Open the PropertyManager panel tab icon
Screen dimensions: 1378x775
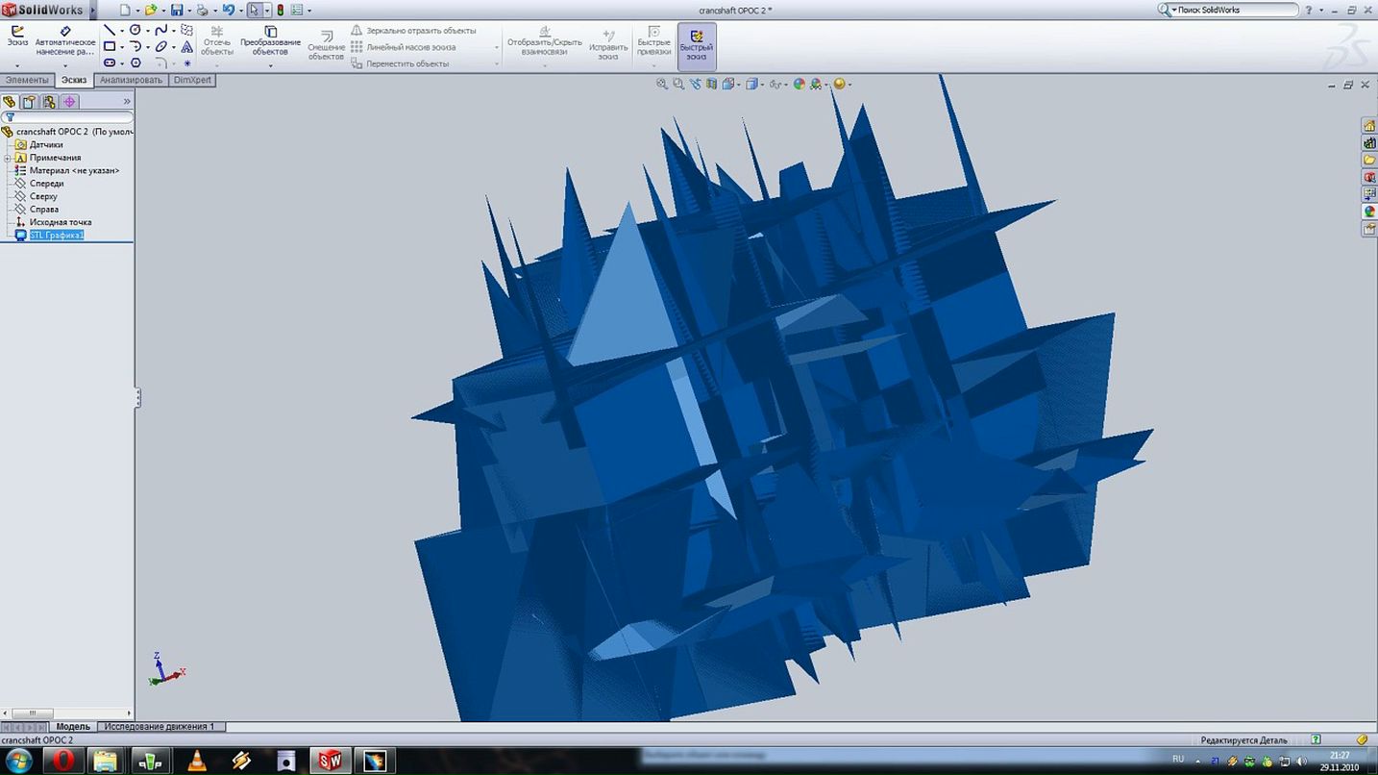coord(29,102)
